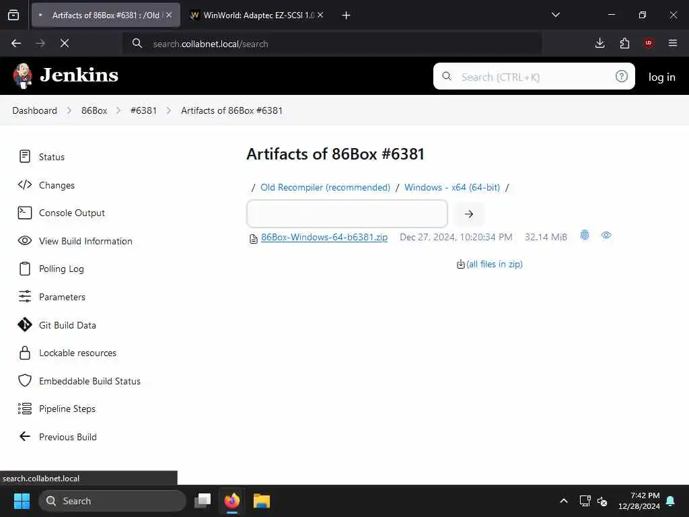Open Pipeline Steps list icon
The image size is (689, 517).
point(25,409)
